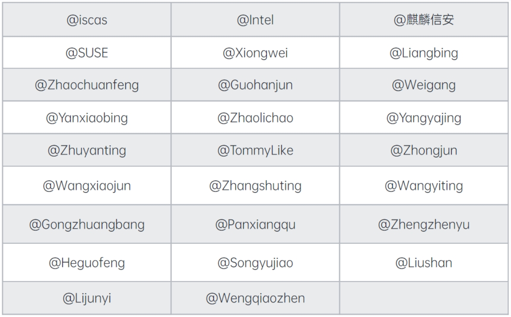The image size is (511, 317).
Task: Click the @Zhaolichao mention
Action: (255, 118)
